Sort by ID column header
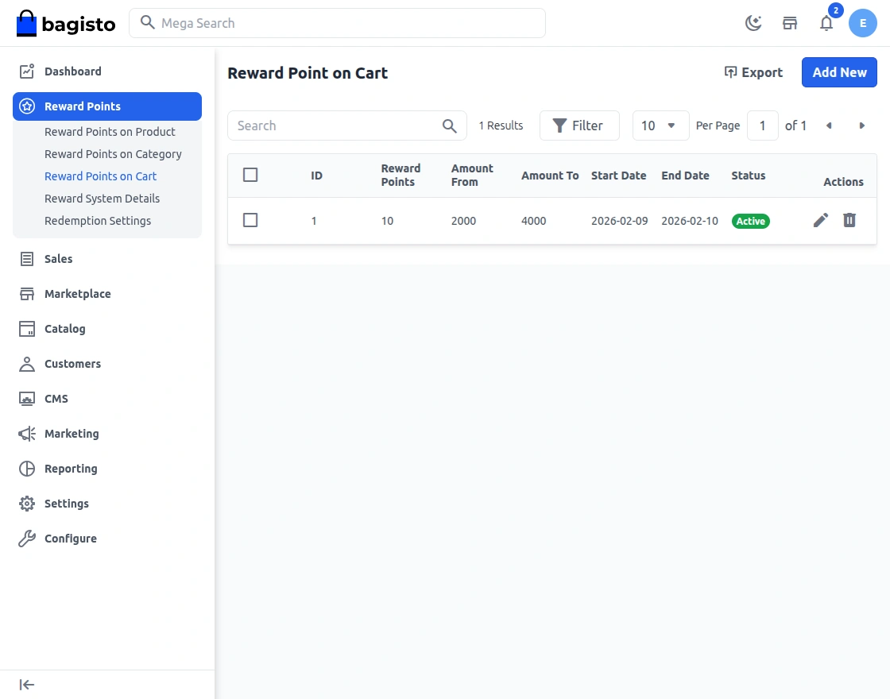Viewport: 890px width, 699px height. (317, 176)
